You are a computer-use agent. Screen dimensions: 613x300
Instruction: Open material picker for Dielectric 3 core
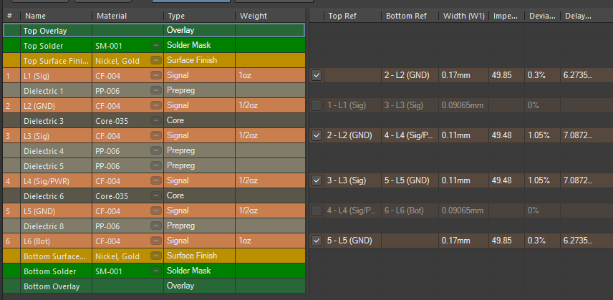pyautogui.click(x=156, y=120)
